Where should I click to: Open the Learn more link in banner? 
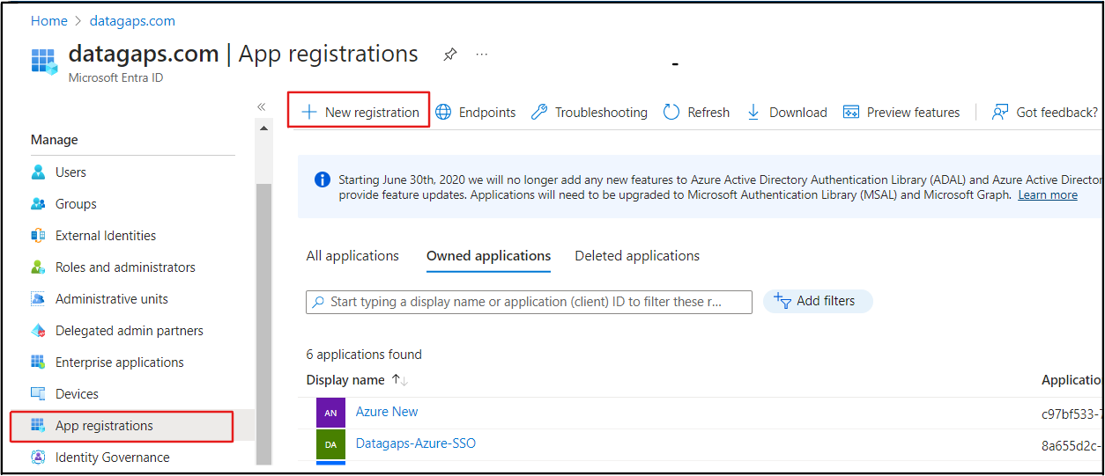1048,195
